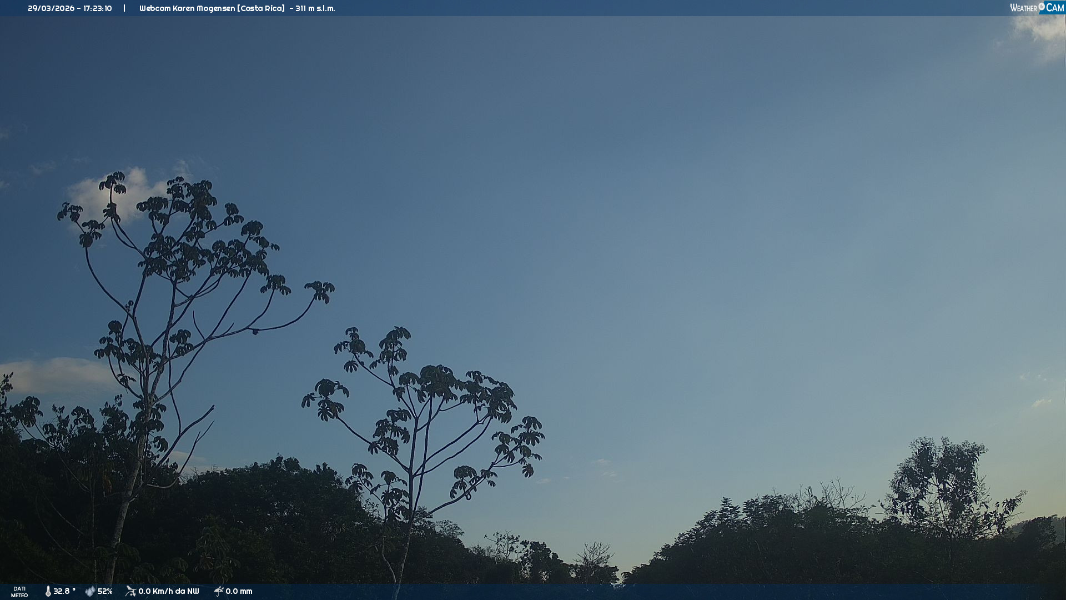
Task: Click the 29/03/2026 date stamp
Action: (51, 8)
